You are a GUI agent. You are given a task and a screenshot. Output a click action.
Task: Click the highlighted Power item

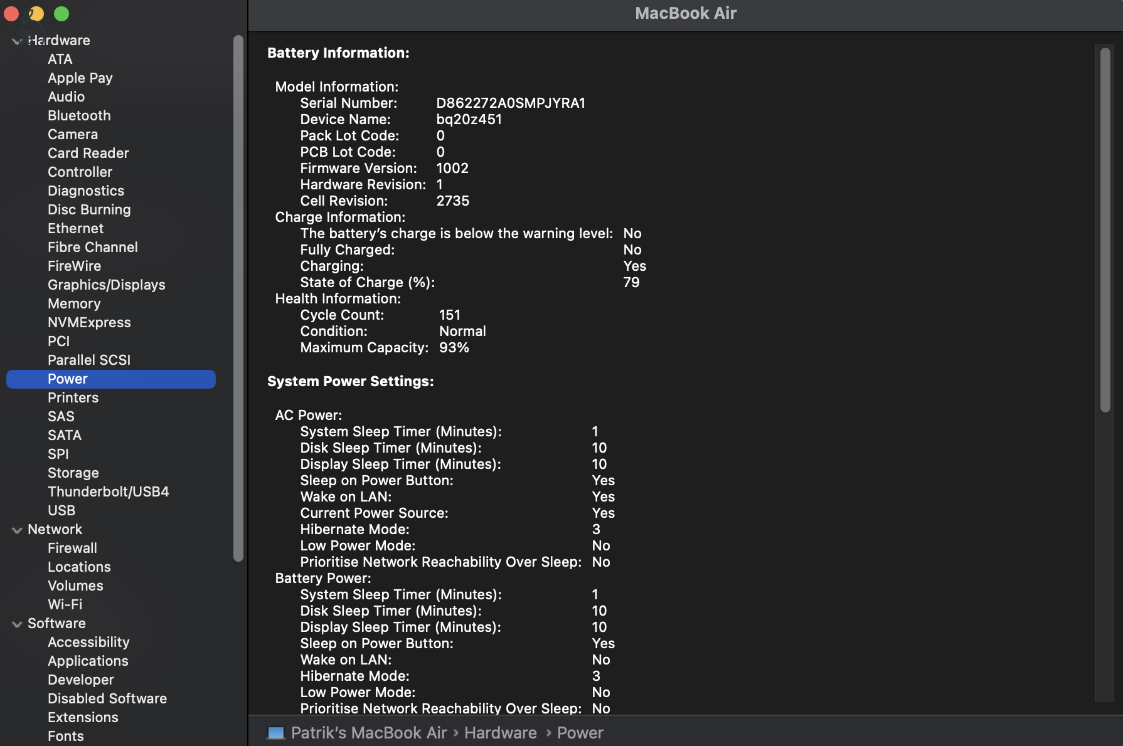point(111,379)
